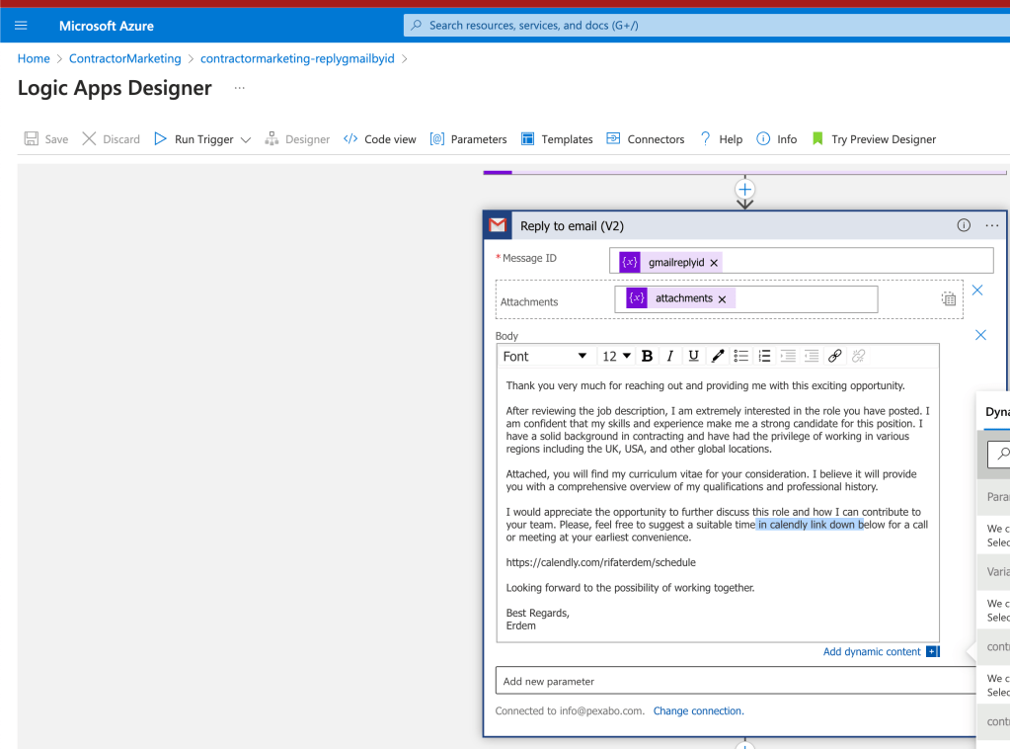Switch to Code view
This screenshot has height=749, width=1010.
pos(379,138)
